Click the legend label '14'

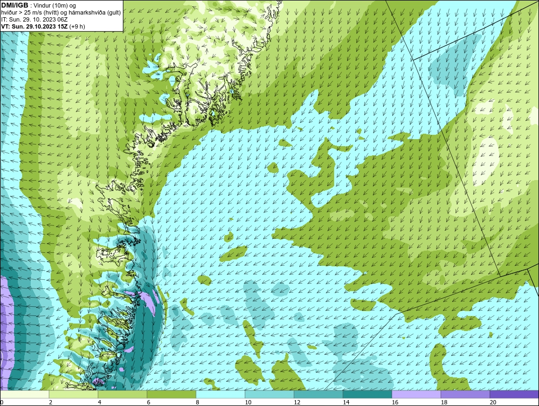pyautogui.click(x=346, y=402)
